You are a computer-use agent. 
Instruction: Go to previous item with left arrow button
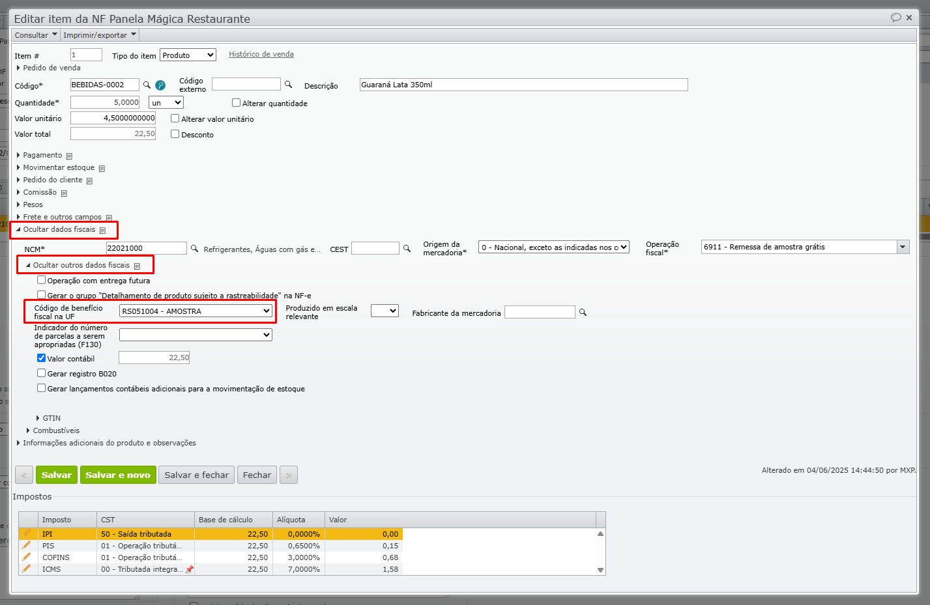[24, 475]
